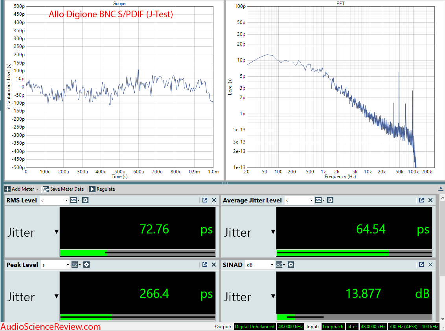Click the Frequency (Hz) axis label
This screenshot has height=331, width=445.
click(x=340, y=177)
